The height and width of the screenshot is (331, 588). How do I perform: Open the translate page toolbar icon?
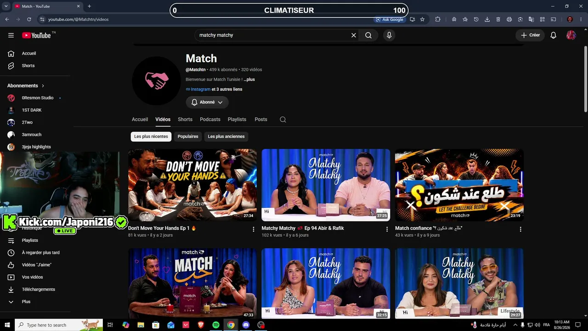(x=531, y=19)
